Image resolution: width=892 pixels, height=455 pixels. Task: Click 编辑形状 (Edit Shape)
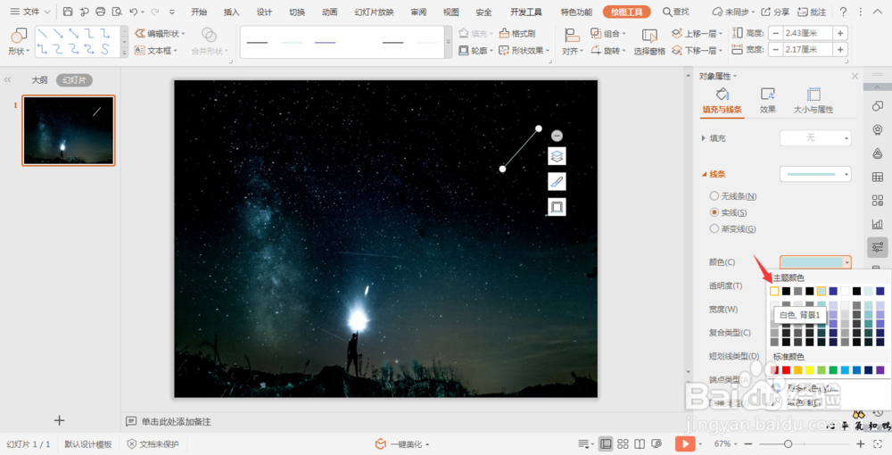tap(160, 34)
